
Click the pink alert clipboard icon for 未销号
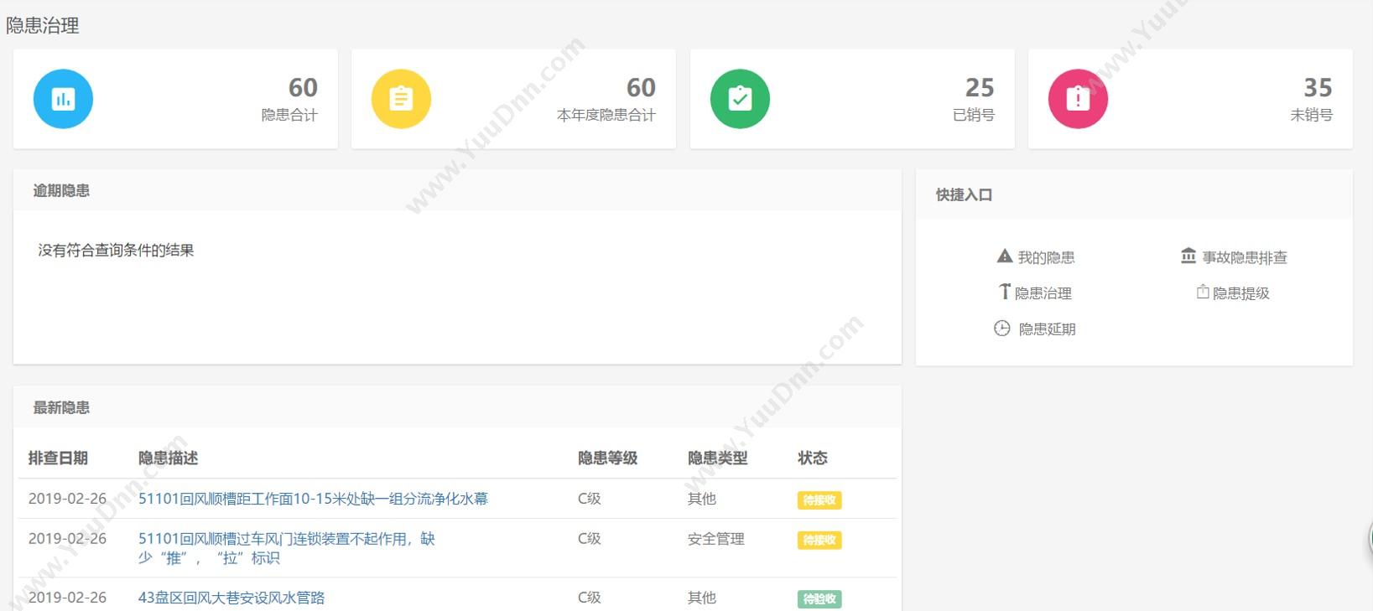tap(1078, 99)
